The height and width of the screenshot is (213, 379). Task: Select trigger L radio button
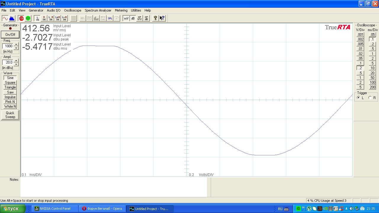click(359, 98)
